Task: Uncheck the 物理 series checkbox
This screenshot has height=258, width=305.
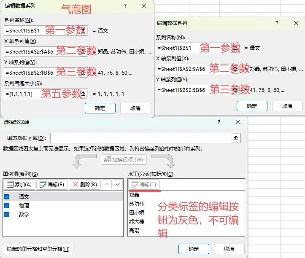Action: [7, 205]
